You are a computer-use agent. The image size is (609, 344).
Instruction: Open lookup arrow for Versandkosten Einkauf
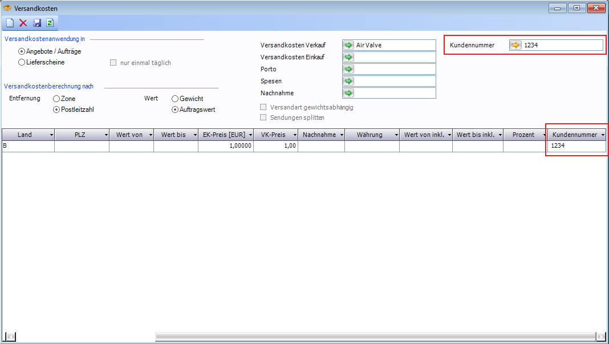click(348, 57)
